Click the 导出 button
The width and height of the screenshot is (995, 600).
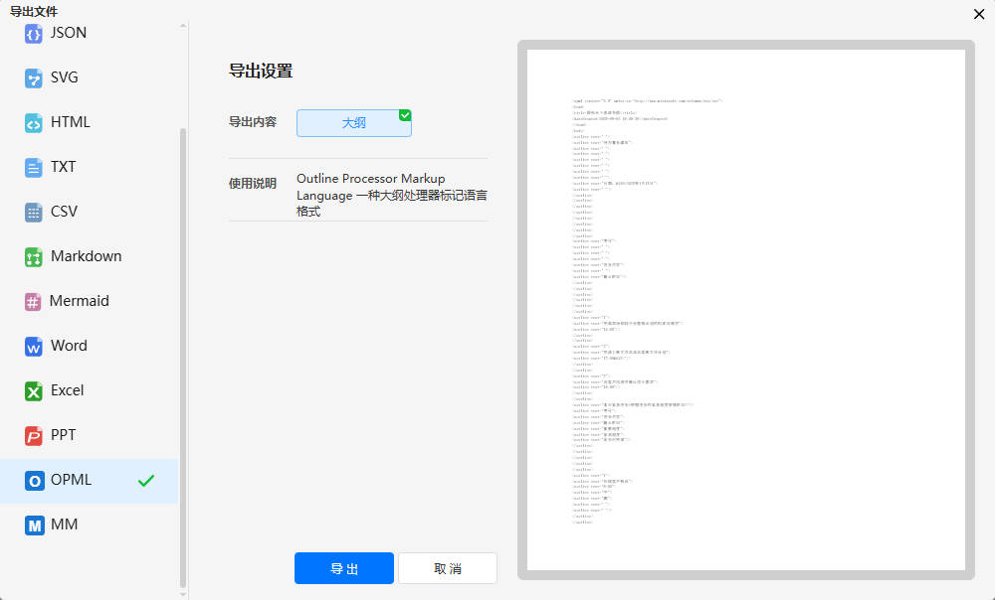click(344, 568)
